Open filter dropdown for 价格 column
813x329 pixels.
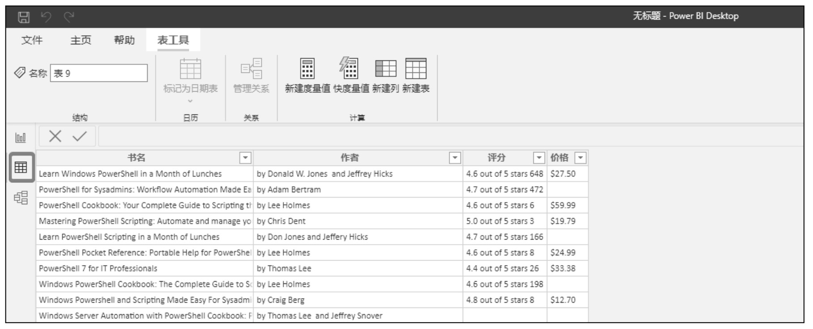(580, 158)
